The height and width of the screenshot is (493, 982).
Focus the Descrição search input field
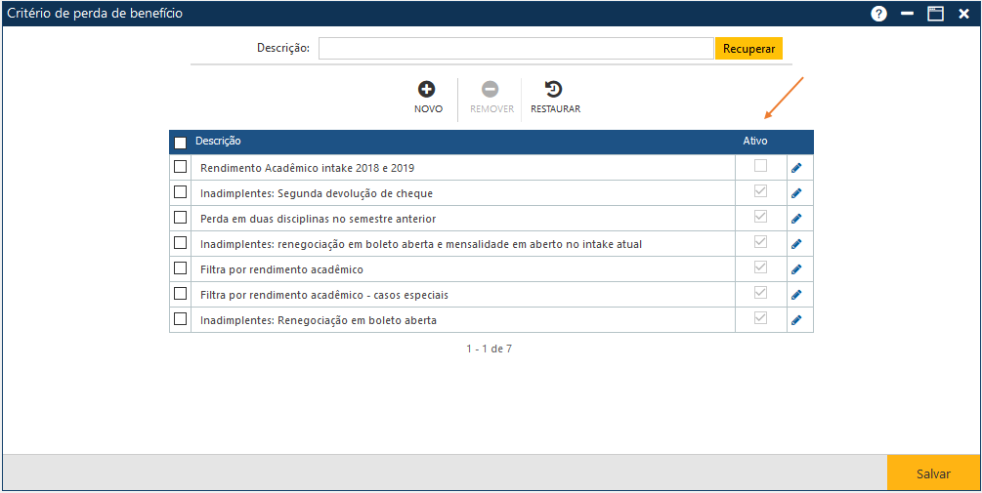pyautogui.click(x=516, y=49)
